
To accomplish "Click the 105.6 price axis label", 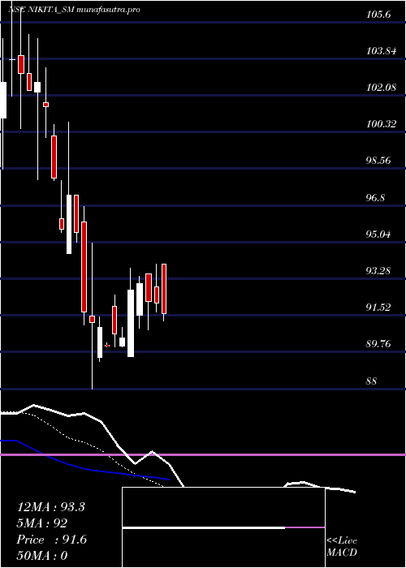I will tap(378, 15).
